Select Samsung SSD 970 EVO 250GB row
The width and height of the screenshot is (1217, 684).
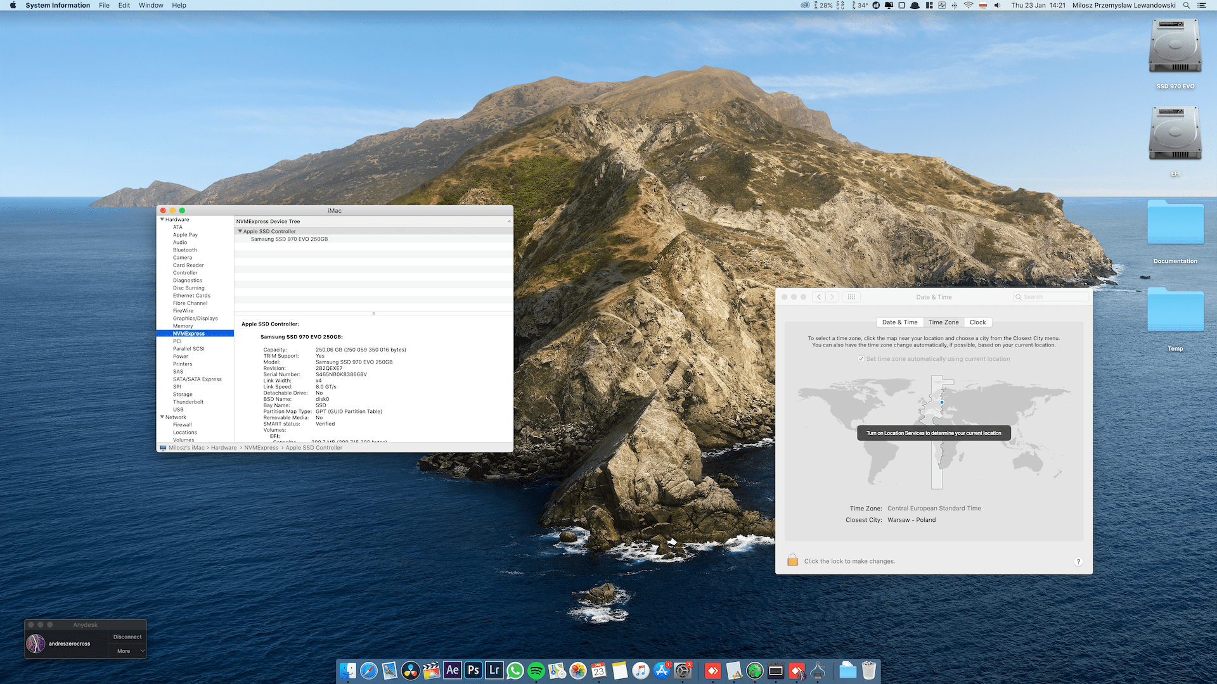pyautogui.click(x=374, y=239)
